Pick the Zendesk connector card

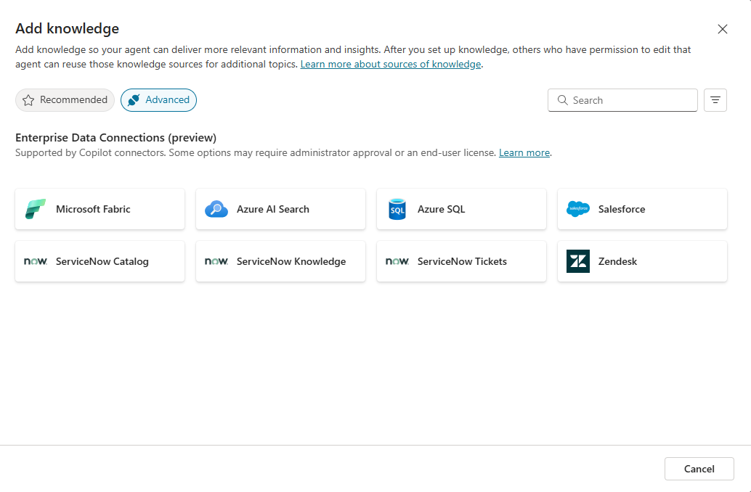tap(642, 261)
